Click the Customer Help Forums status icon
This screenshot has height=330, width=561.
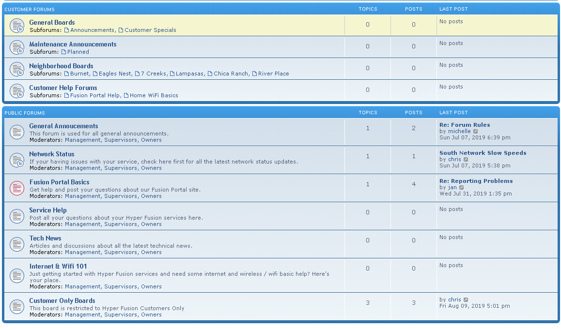17,91
